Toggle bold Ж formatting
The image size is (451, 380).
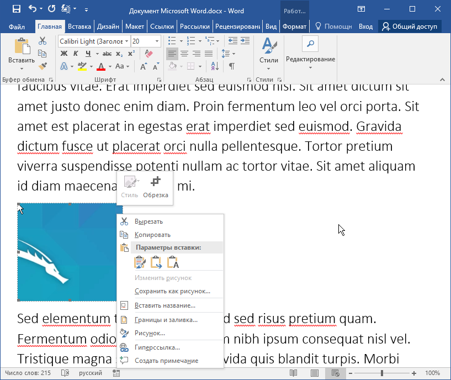[x=64, y=54]
